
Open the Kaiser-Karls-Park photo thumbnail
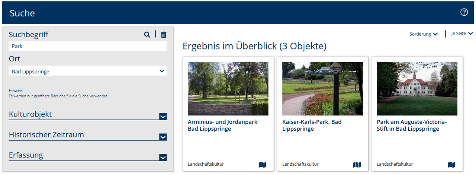[322, 89]
